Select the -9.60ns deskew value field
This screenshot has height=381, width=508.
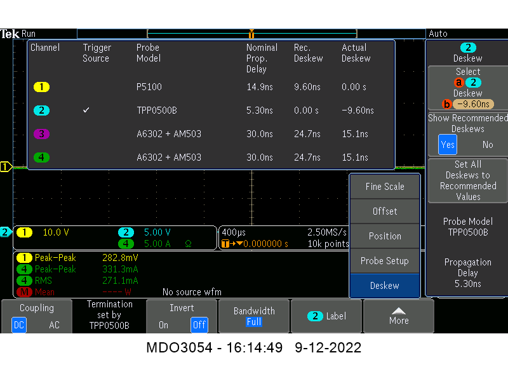473,104
